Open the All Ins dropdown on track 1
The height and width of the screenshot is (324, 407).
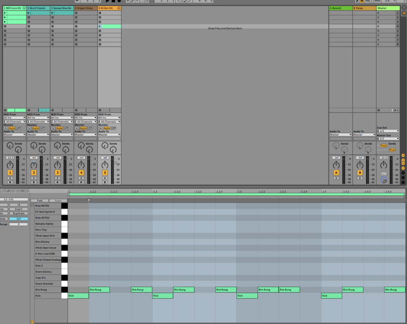click(x=14, y=118)
